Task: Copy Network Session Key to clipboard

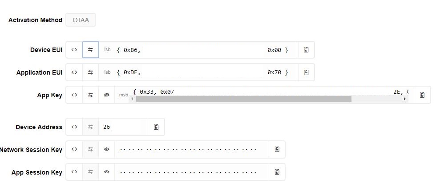Action: tap(277, 149)
